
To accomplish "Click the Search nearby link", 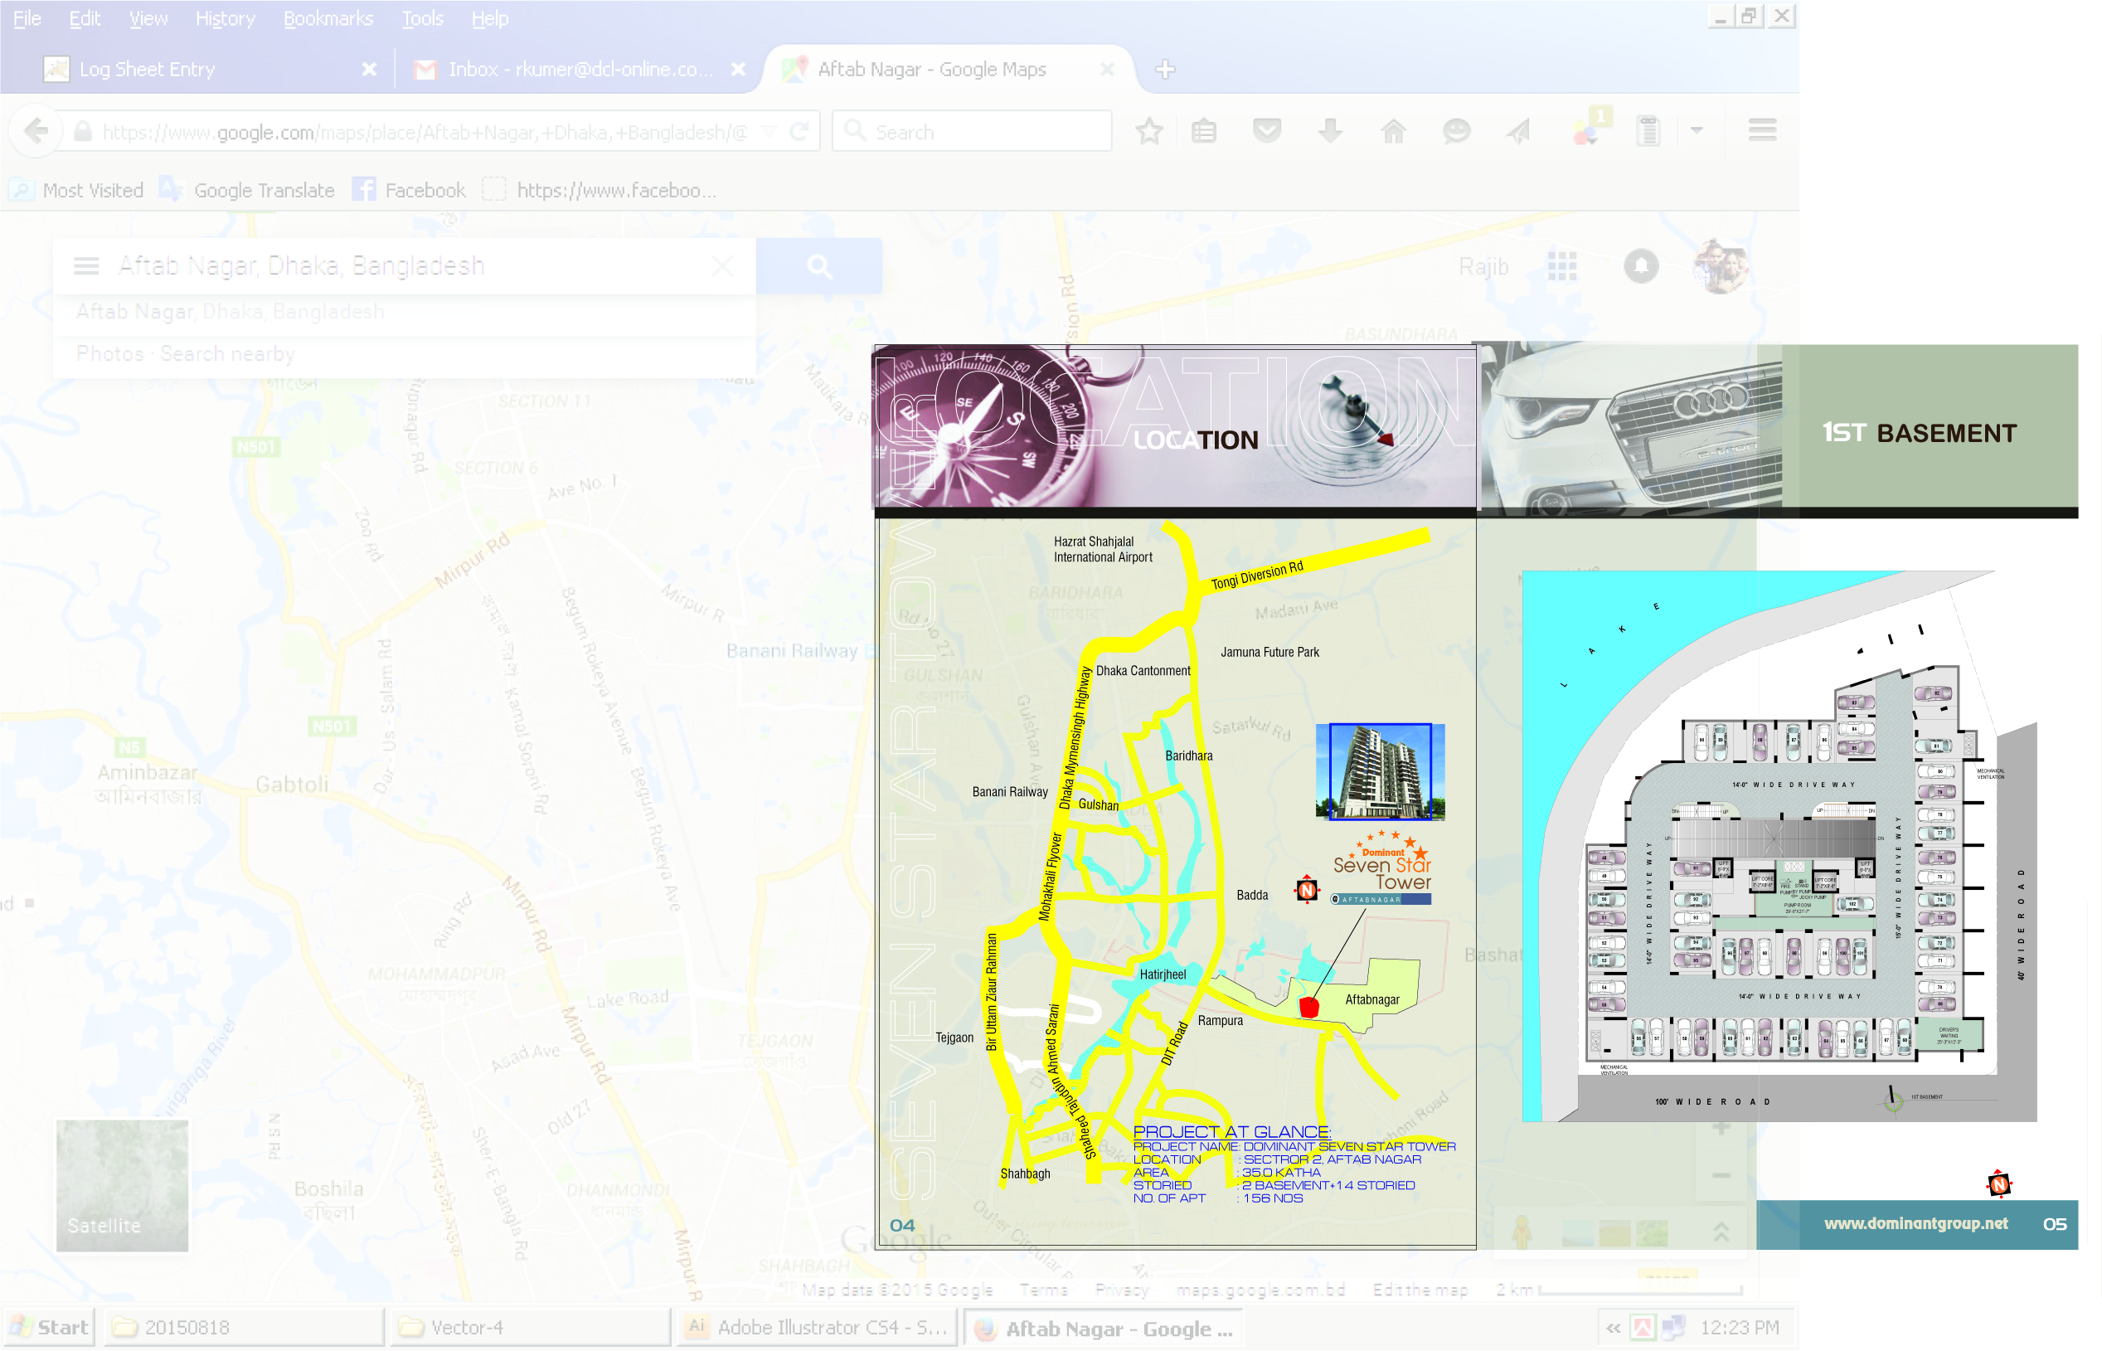I will [227, 353].
